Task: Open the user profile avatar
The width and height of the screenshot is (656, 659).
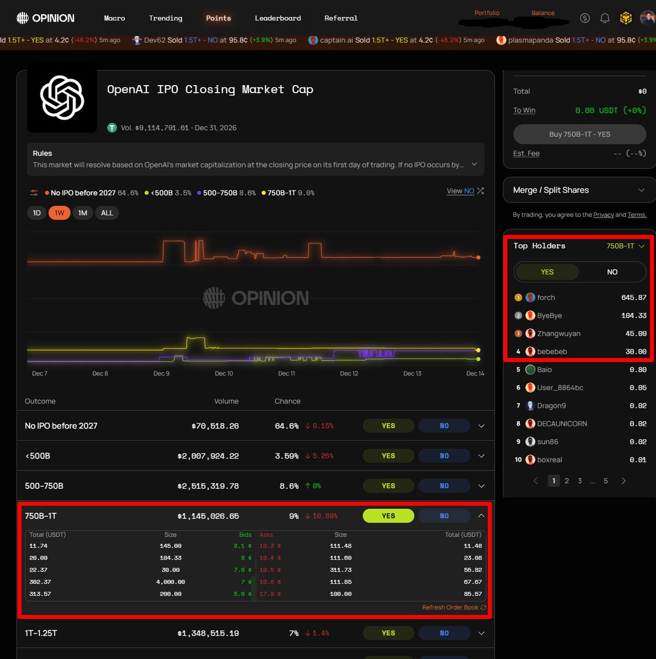Action: pyautogui.click(x=648, y=18)
